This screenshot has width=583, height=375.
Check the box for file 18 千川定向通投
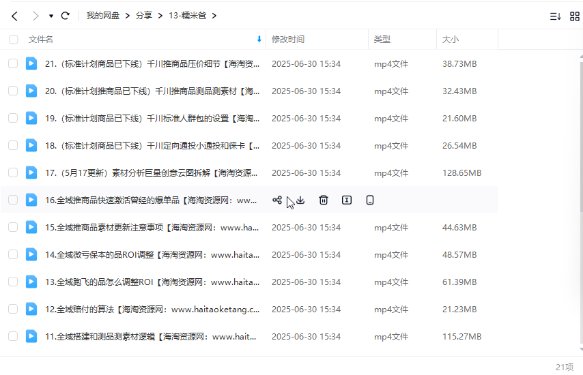[x=13, y=145]
